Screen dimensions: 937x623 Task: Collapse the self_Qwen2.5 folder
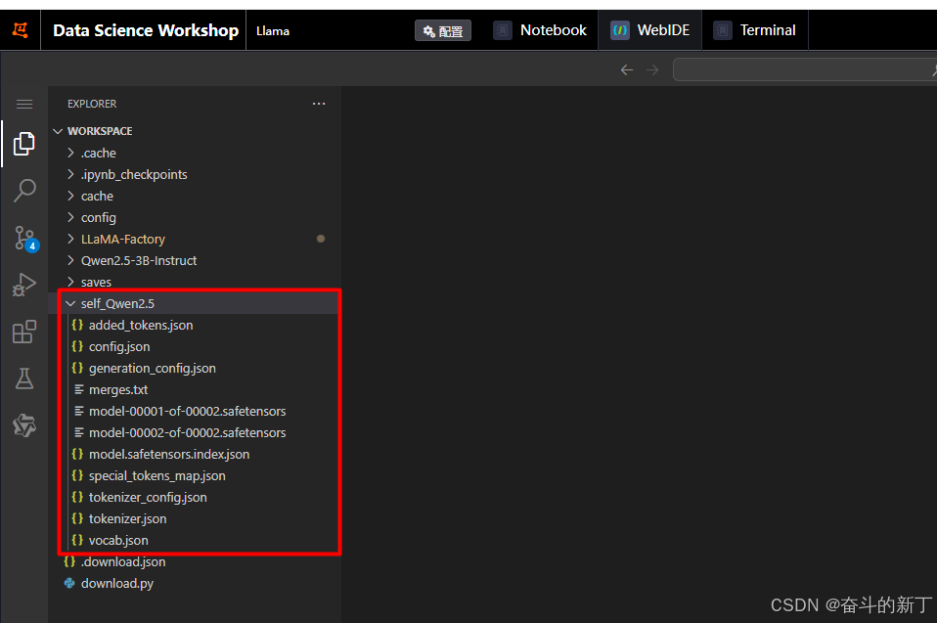195,303
